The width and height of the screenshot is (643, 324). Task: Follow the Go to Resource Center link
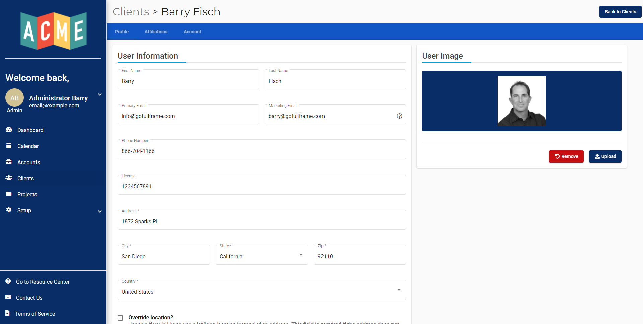click(43, 282)
